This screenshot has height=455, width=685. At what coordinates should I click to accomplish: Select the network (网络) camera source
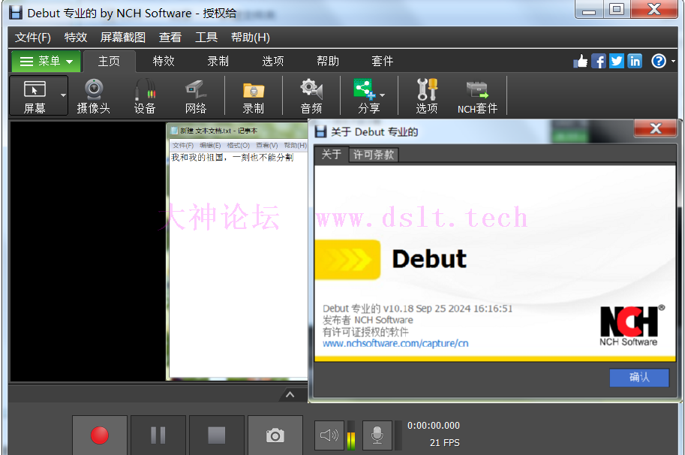196,97
